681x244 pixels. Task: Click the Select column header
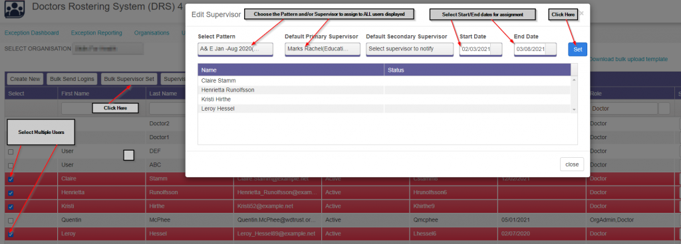31,93
